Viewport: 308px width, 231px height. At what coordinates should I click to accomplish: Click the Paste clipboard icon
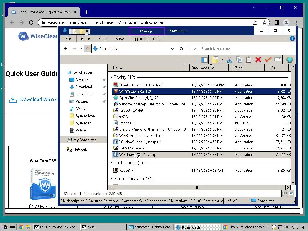tap(249, 60)
